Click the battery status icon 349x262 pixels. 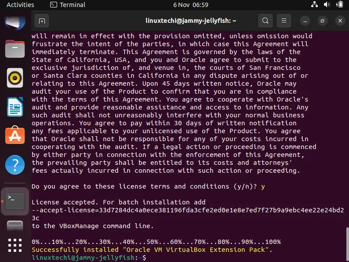[340, 4]
